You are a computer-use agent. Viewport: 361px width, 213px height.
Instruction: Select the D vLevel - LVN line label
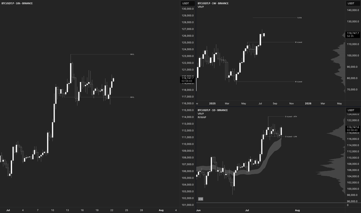pyautogui.click(x=291, y=137)
